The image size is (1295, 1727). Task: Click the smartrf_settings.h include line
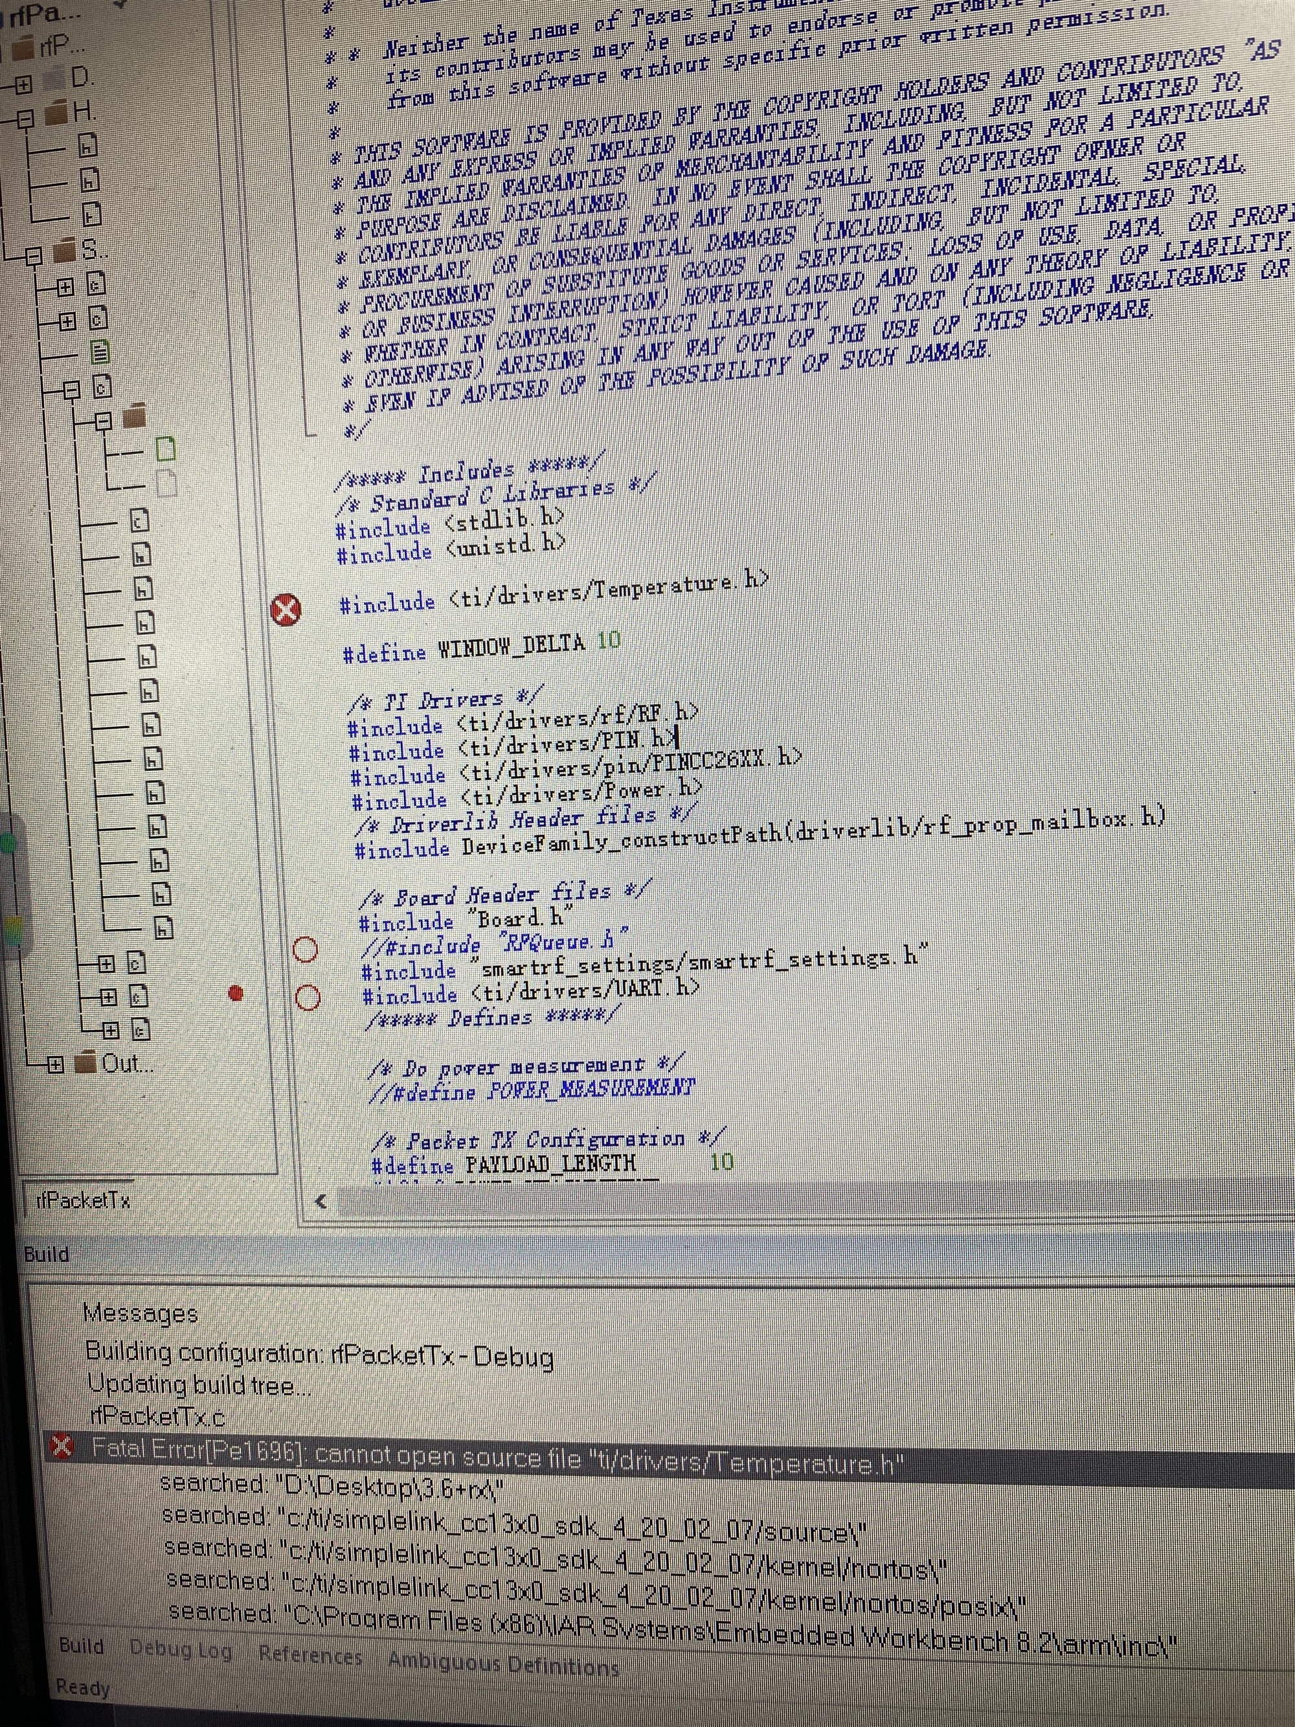pyautogui.click(x=645, y=963)
